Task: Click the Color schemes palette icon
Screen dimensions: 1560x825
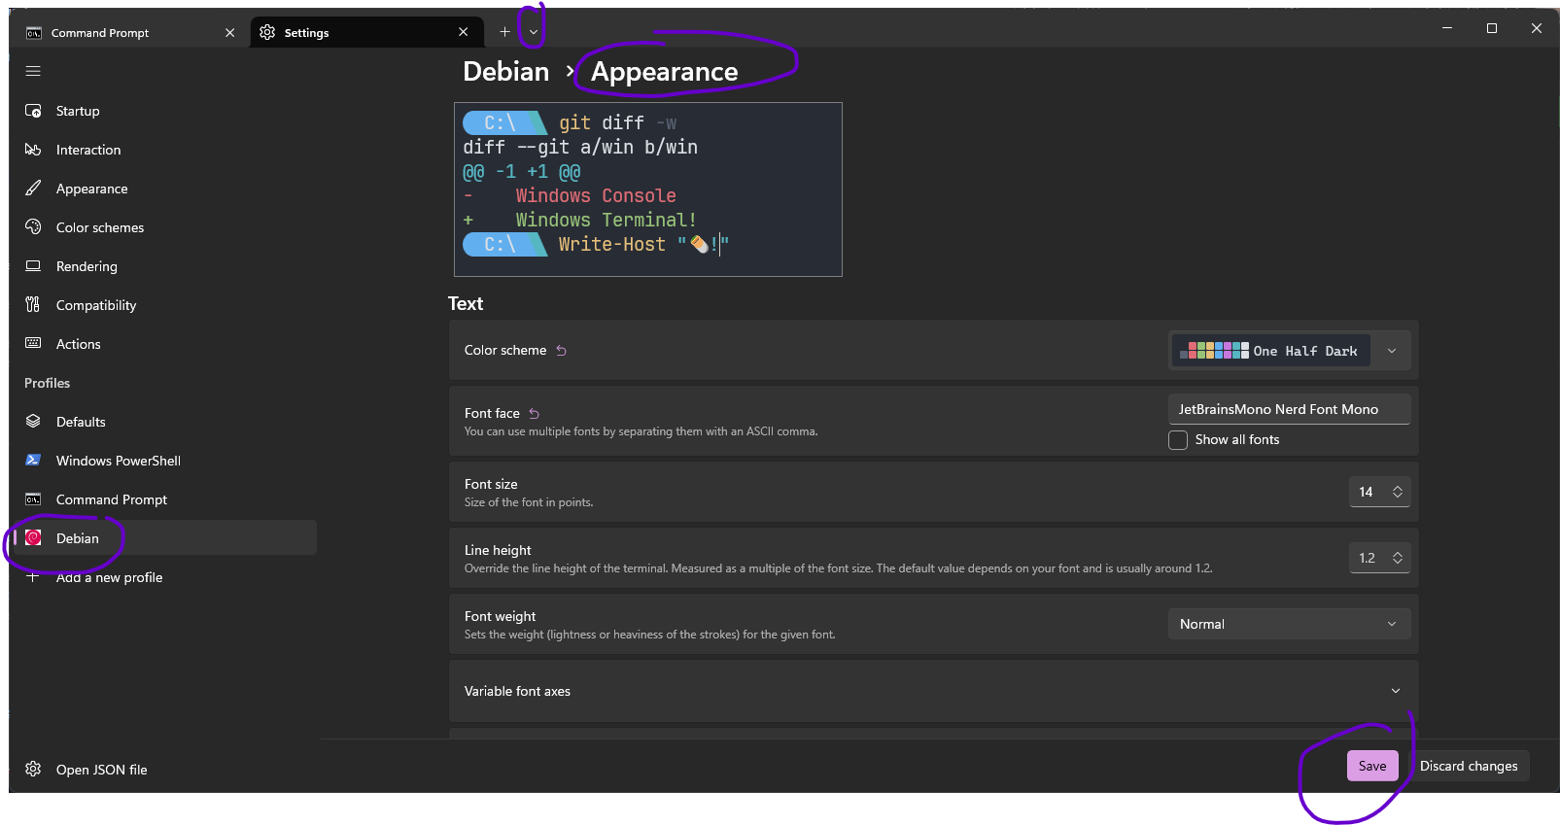Action: [x=33, y=227]
